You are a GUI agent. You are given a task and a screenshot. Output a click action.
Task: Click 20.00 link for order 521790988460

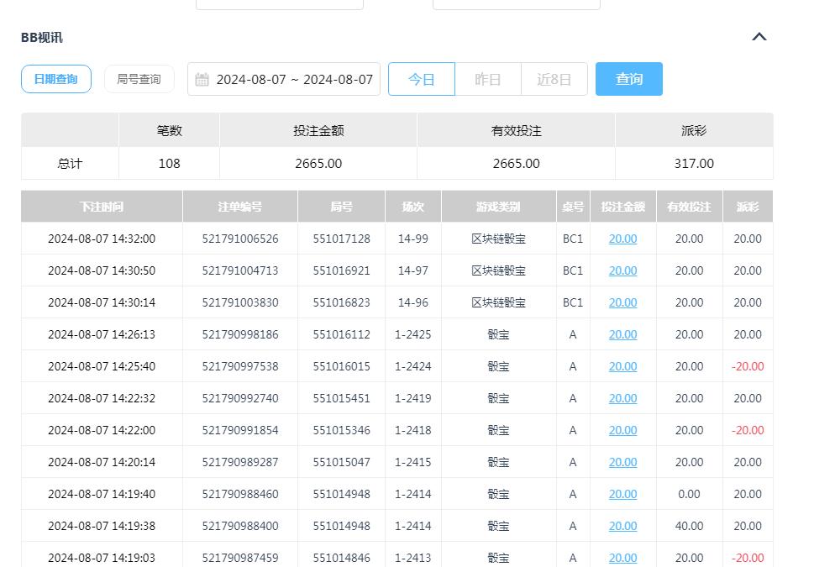(x=622, y=494)
